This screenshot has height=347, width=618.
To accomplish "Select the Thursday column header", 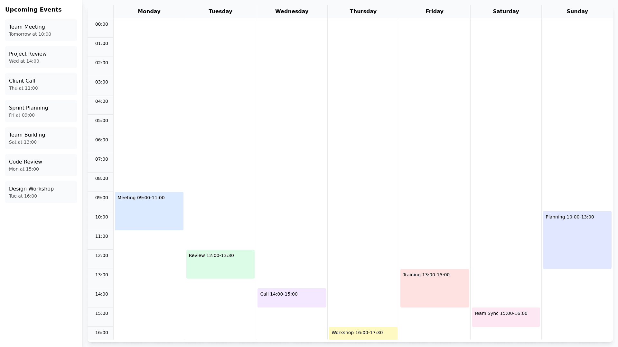I will click(x=363, y=12).
